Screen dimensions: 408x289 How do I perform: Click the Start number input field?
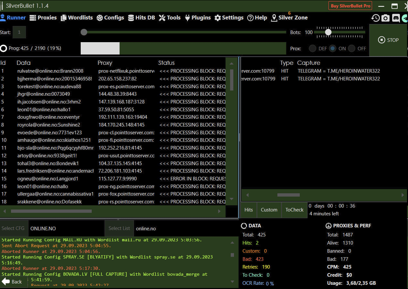[x=19, y=32]
